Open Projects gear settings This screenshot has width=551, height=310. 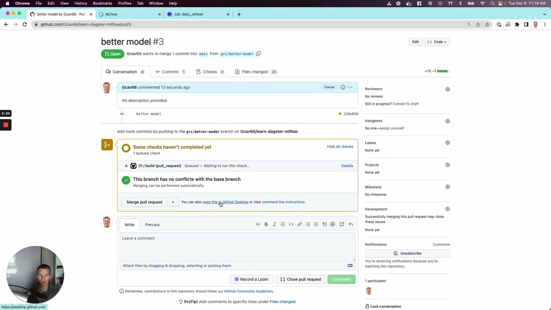coord(448,165)
